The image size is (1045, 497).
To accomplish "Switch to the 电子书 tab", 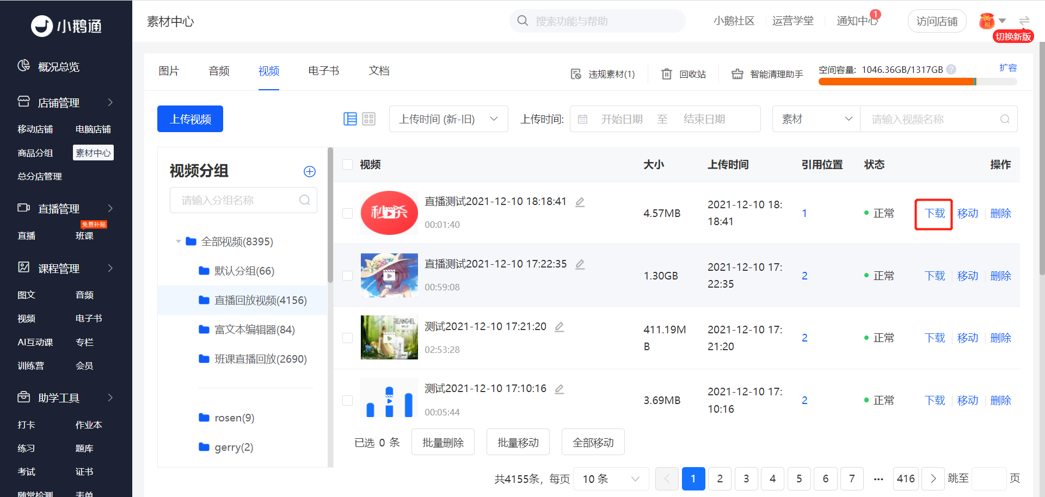I will click(323, 71).
